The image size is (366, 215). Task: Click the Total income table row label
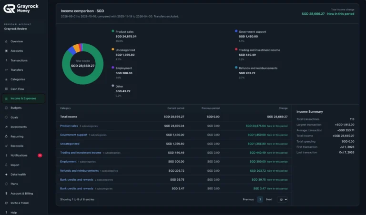pos(69,117)
